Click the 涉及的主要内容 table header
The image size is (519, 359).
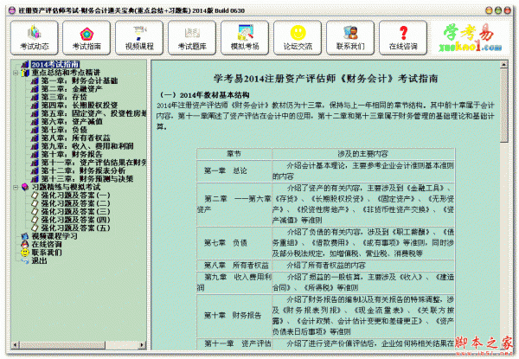(363, 154)
